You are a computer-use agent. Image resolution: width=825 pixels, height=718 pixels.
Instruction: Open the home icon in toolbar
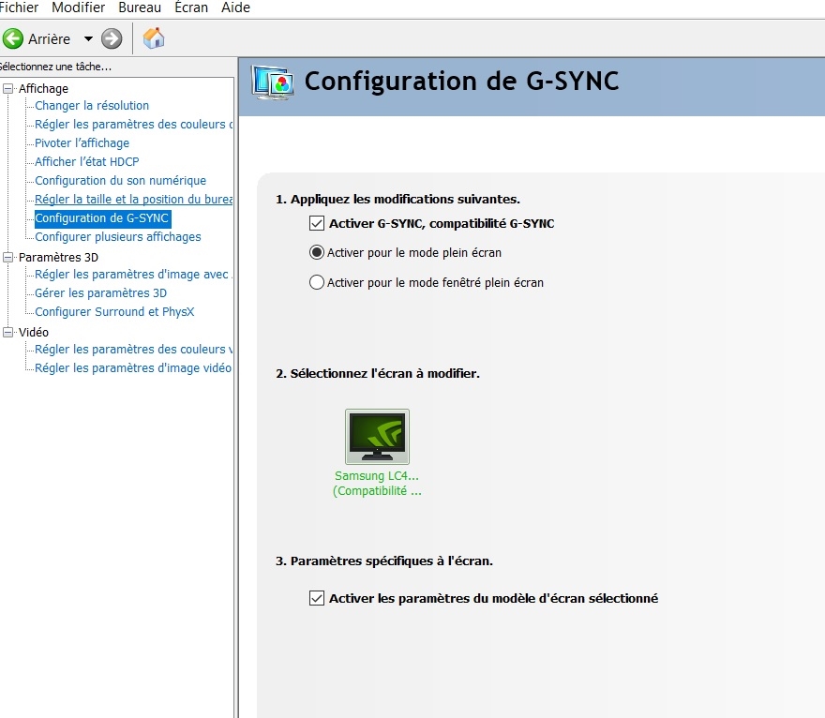(x=154, y=37)
